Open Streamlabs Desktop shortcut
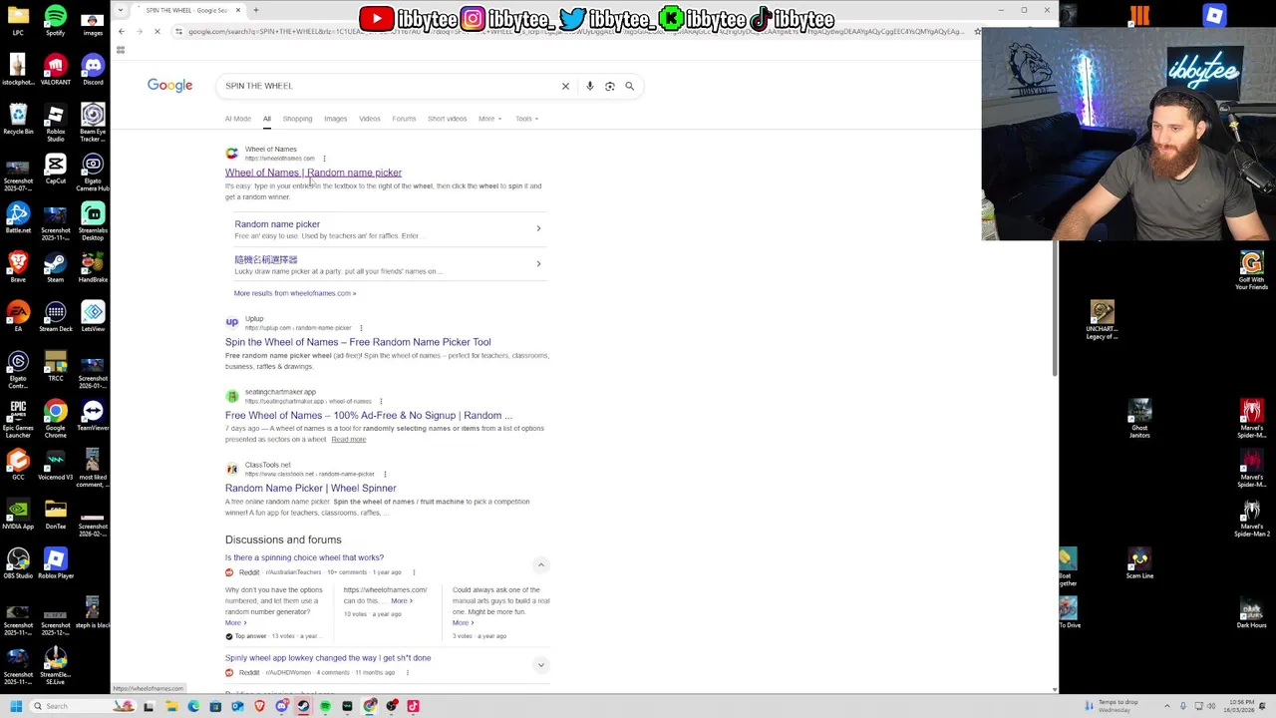 click(x=93, y=220)
